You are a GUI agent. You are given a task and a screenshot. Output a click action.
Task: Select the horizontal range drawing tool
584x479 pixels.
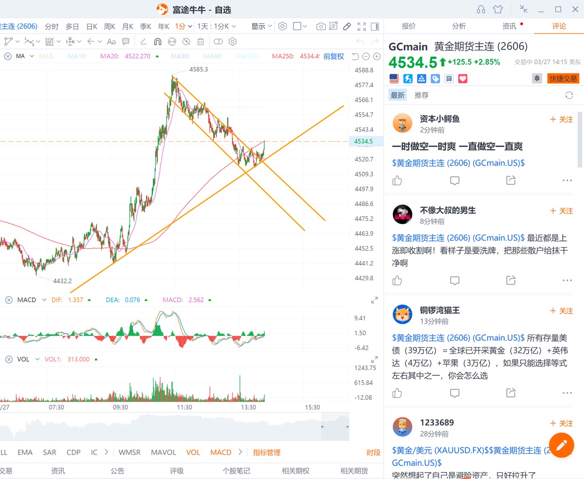tap(70, 41)
